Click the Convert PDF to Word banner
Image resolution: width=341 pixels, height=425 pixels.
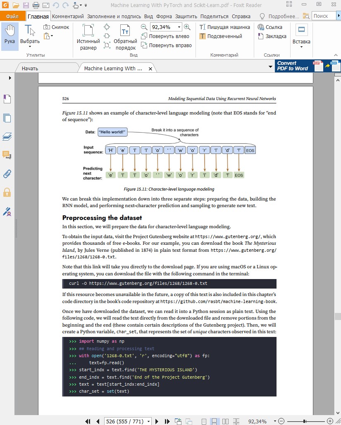tap(308, 66)
